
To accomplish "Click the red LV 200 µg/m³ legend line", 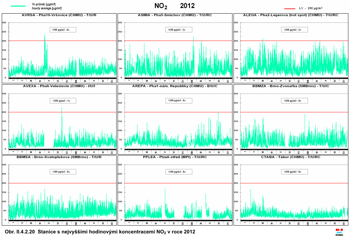I will tap(290, 8).
